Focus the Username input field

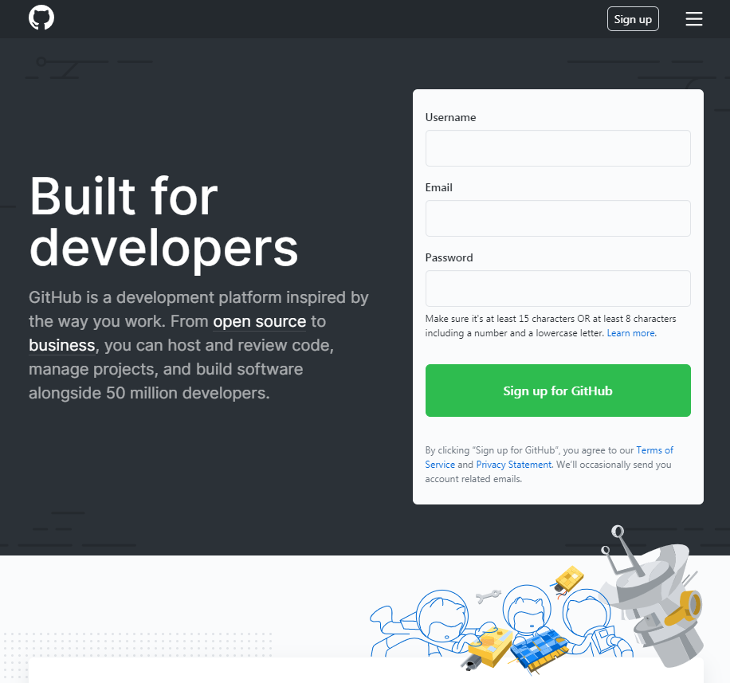(x=558, y=148)
